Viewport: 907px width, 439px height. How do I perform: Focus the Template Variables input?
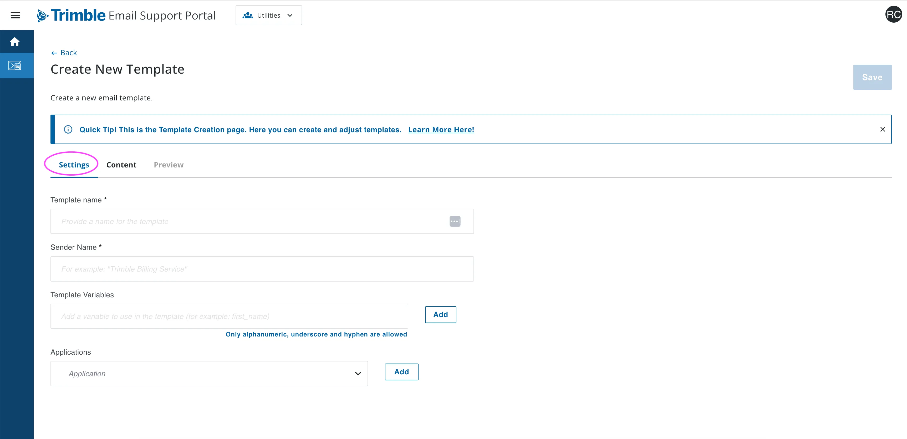pos(229,317)
